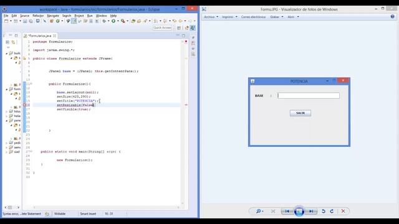399x224 pixels.
Task: Toggle code folding at line 27 main method
Action: pos(31,151)
